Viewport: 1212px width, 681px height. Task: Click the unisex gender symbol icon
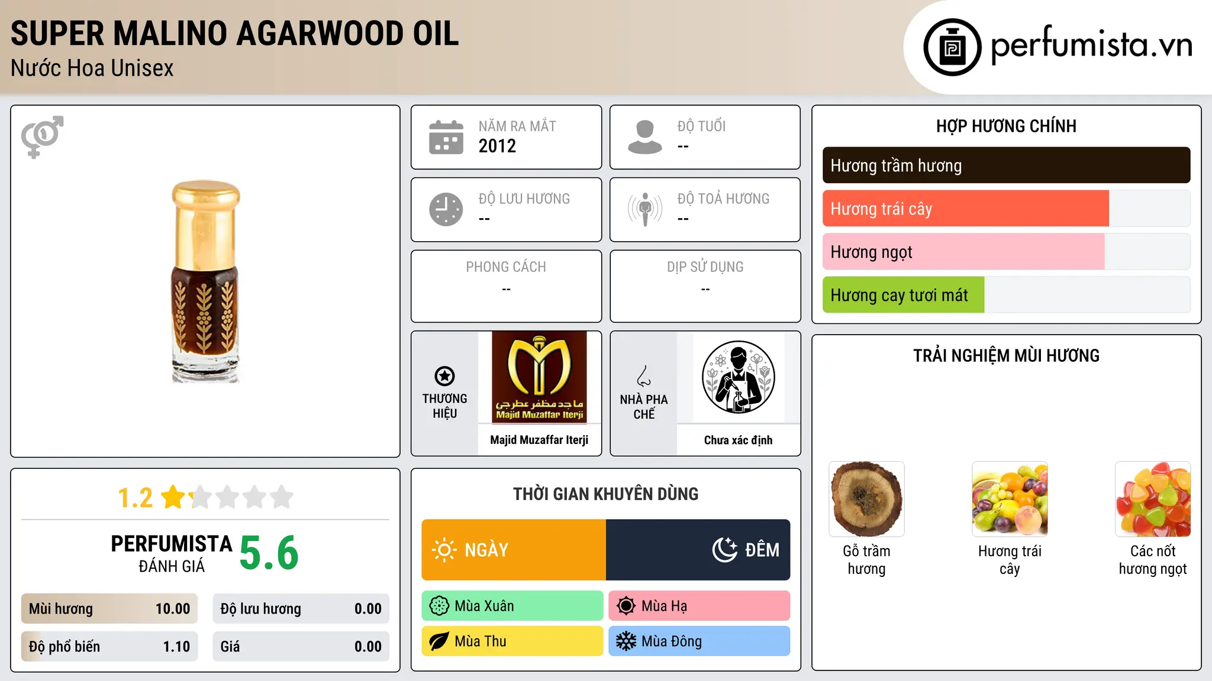pyautogui.click(x=42, y=137)
